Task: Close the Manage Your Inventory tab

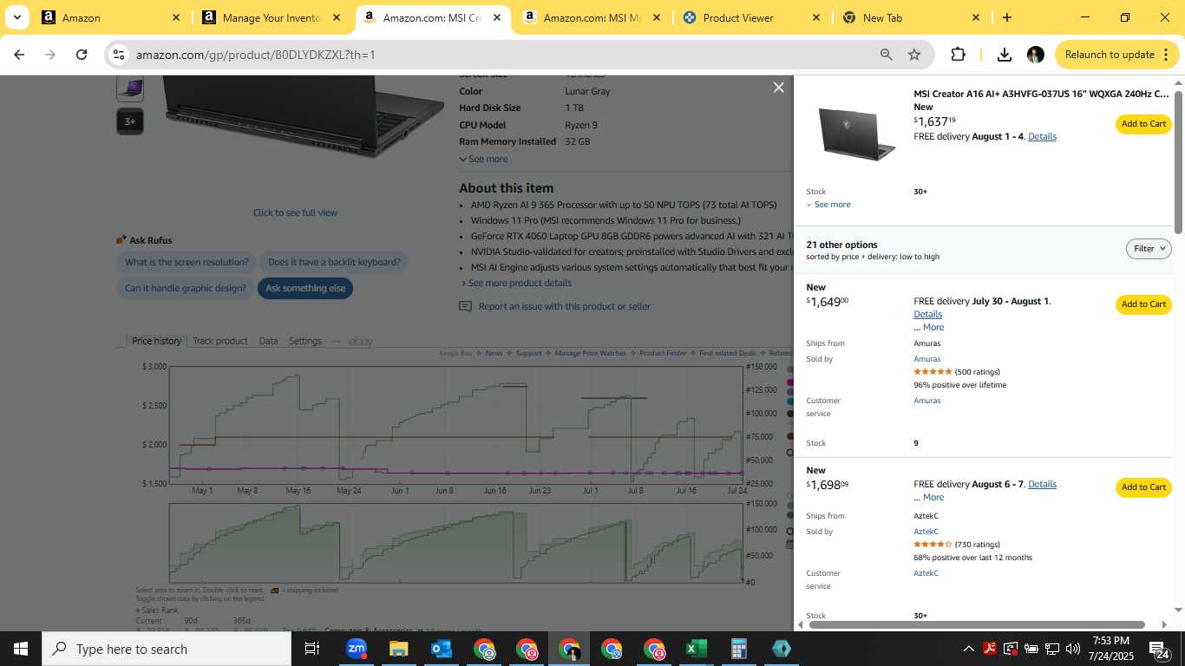Action: [337, 17]
